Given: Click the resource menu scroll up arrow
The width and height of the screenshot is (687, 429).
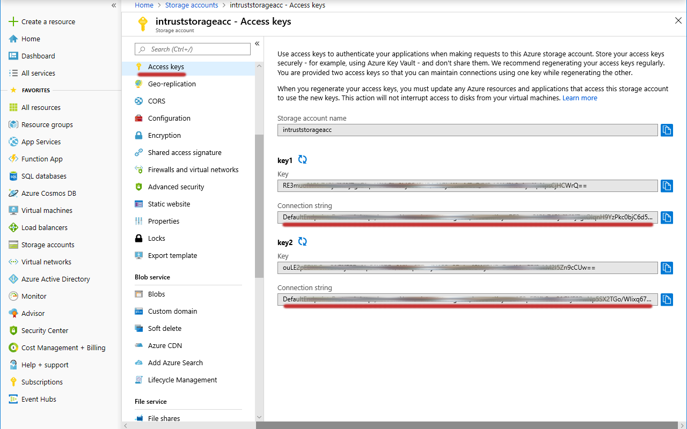Looking at the screenshot, I should pyautogui.click(x=259, y=66).
